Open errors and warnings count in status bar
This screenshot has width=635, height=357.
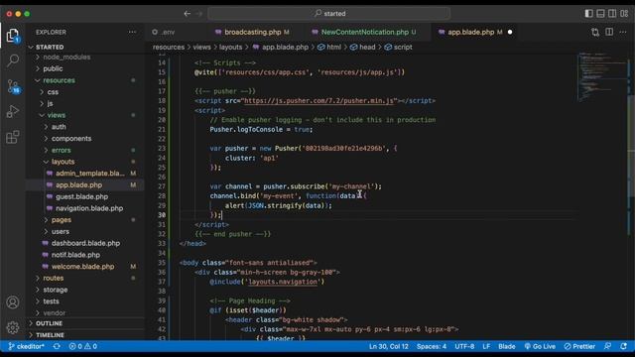pos(83,346)
